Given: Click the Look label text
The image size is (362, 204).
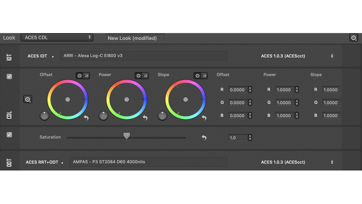Looking at the screenshot, I should [x=9, y=38].
